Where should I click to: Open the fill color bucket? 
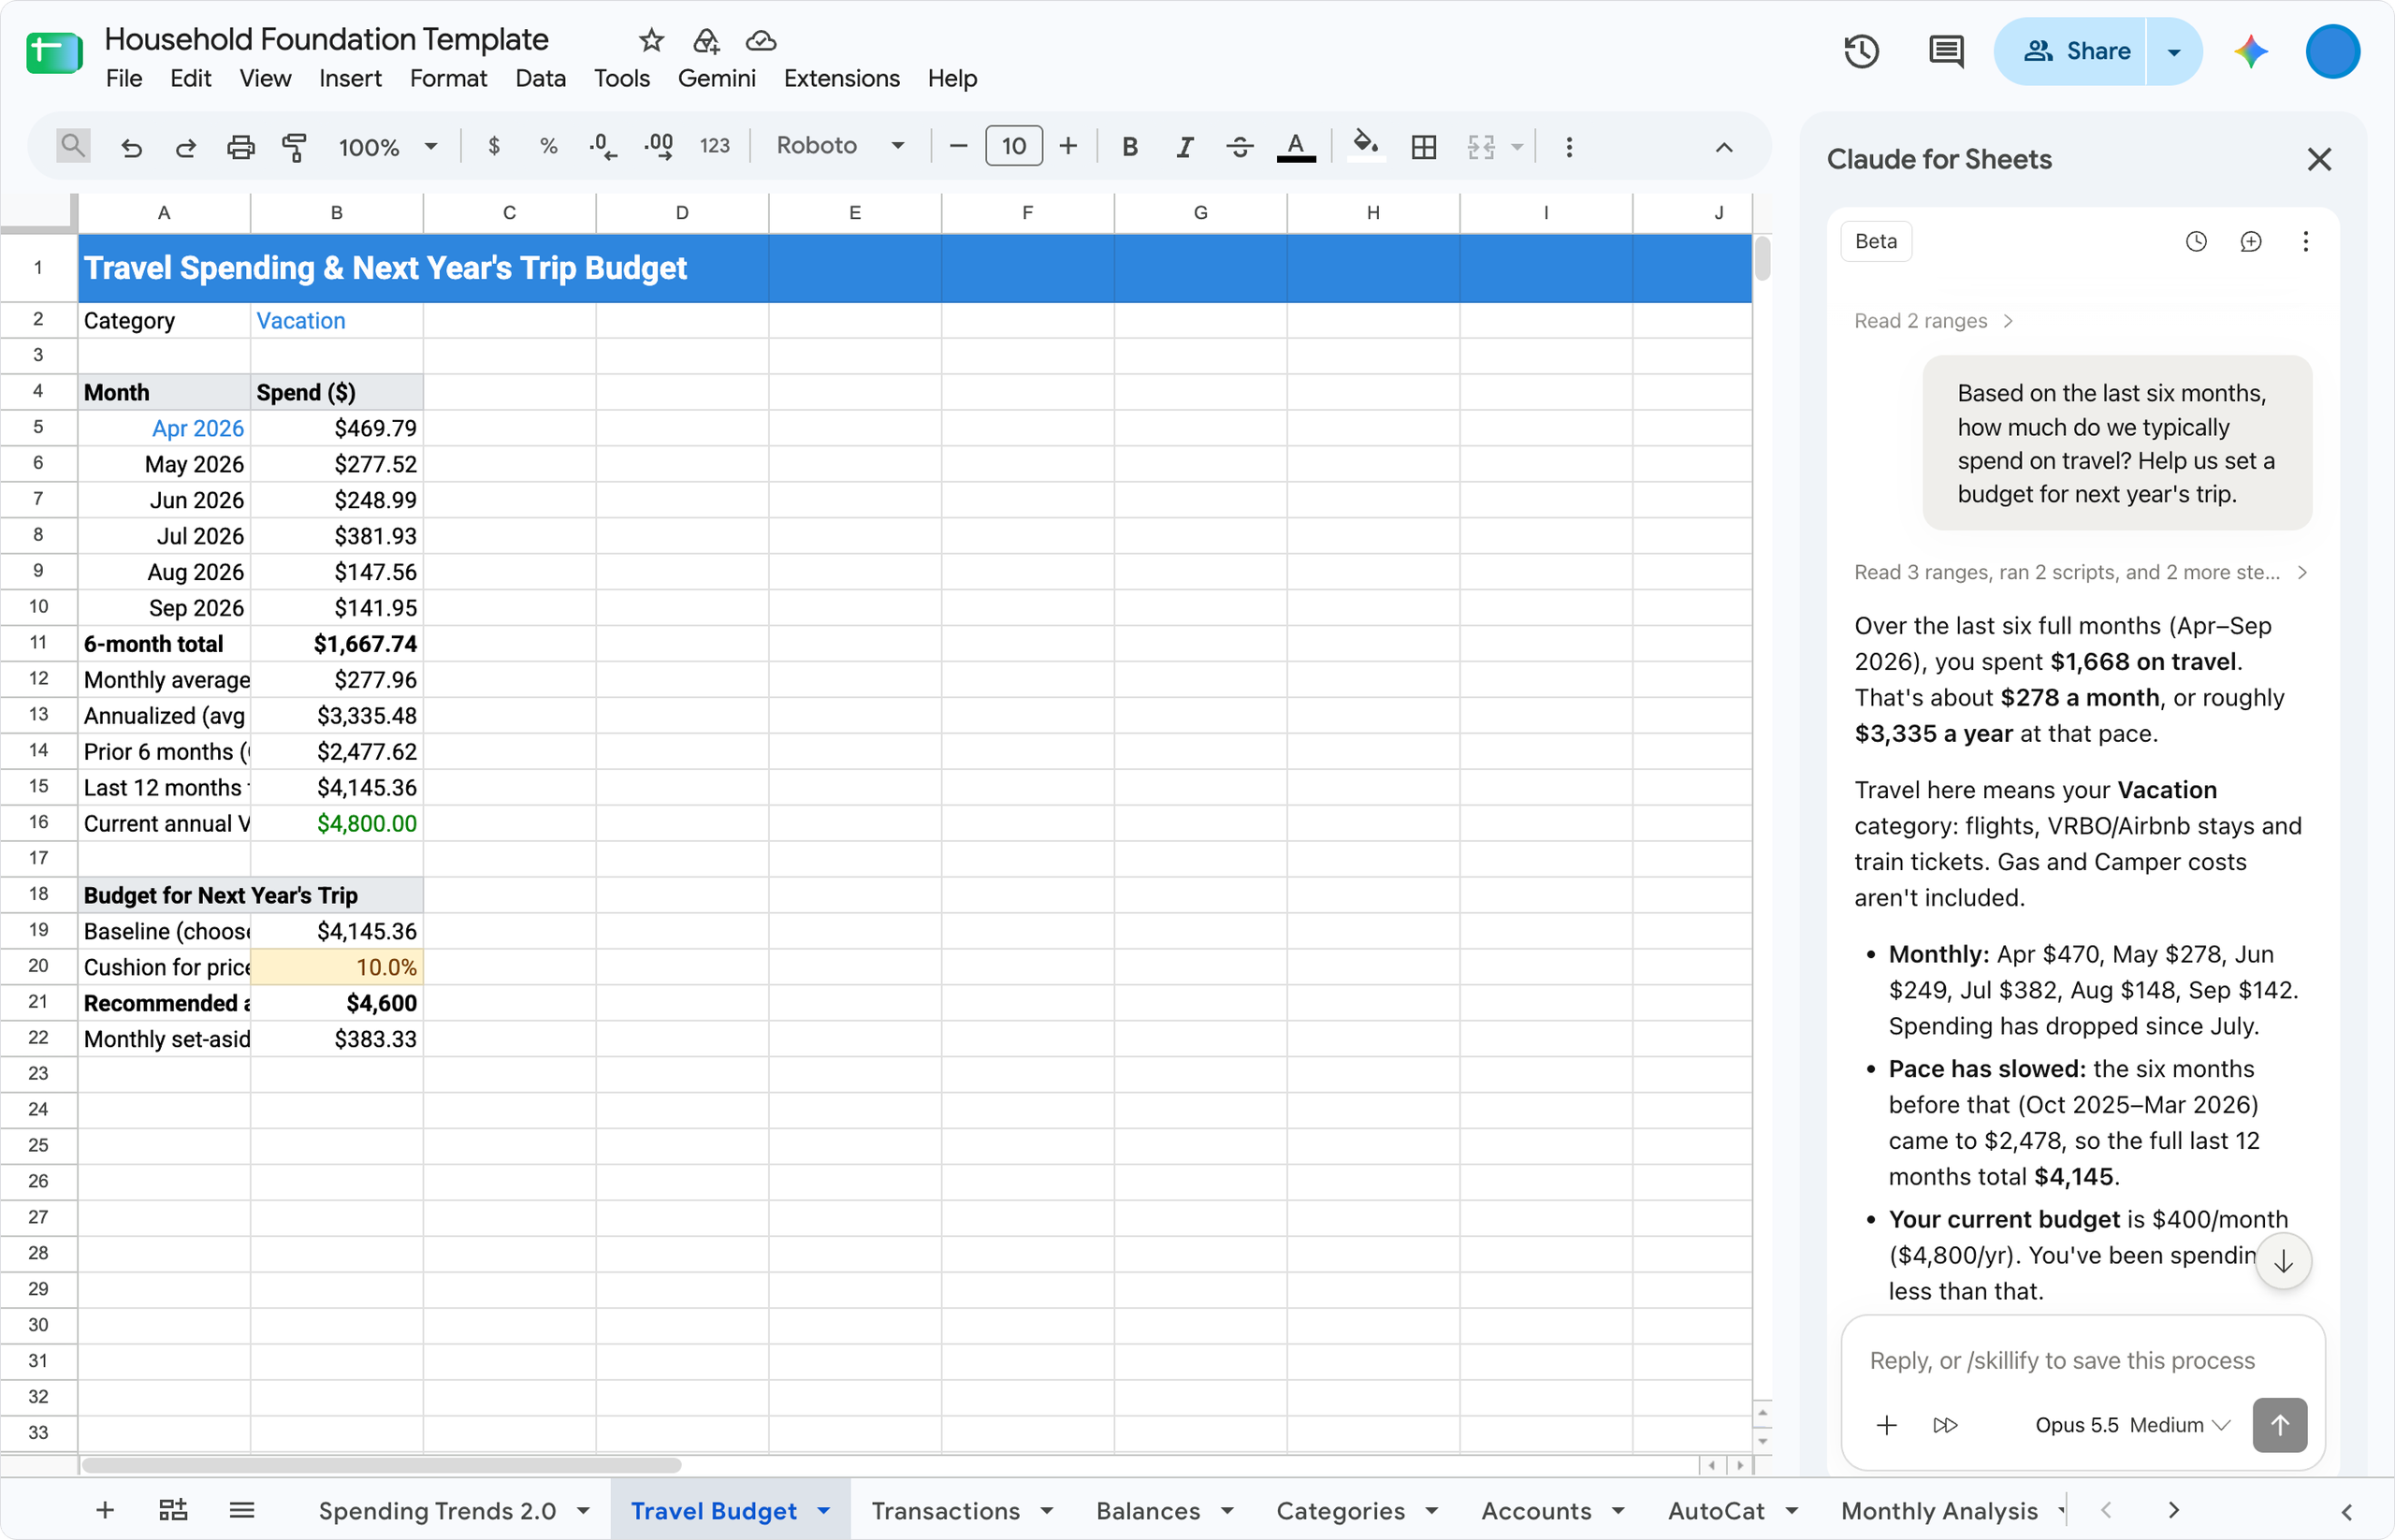click(1365, 145)
